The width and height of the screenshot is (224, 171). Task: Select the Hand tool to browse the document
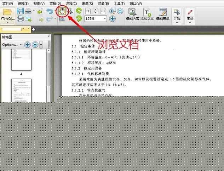click(62, 11)
